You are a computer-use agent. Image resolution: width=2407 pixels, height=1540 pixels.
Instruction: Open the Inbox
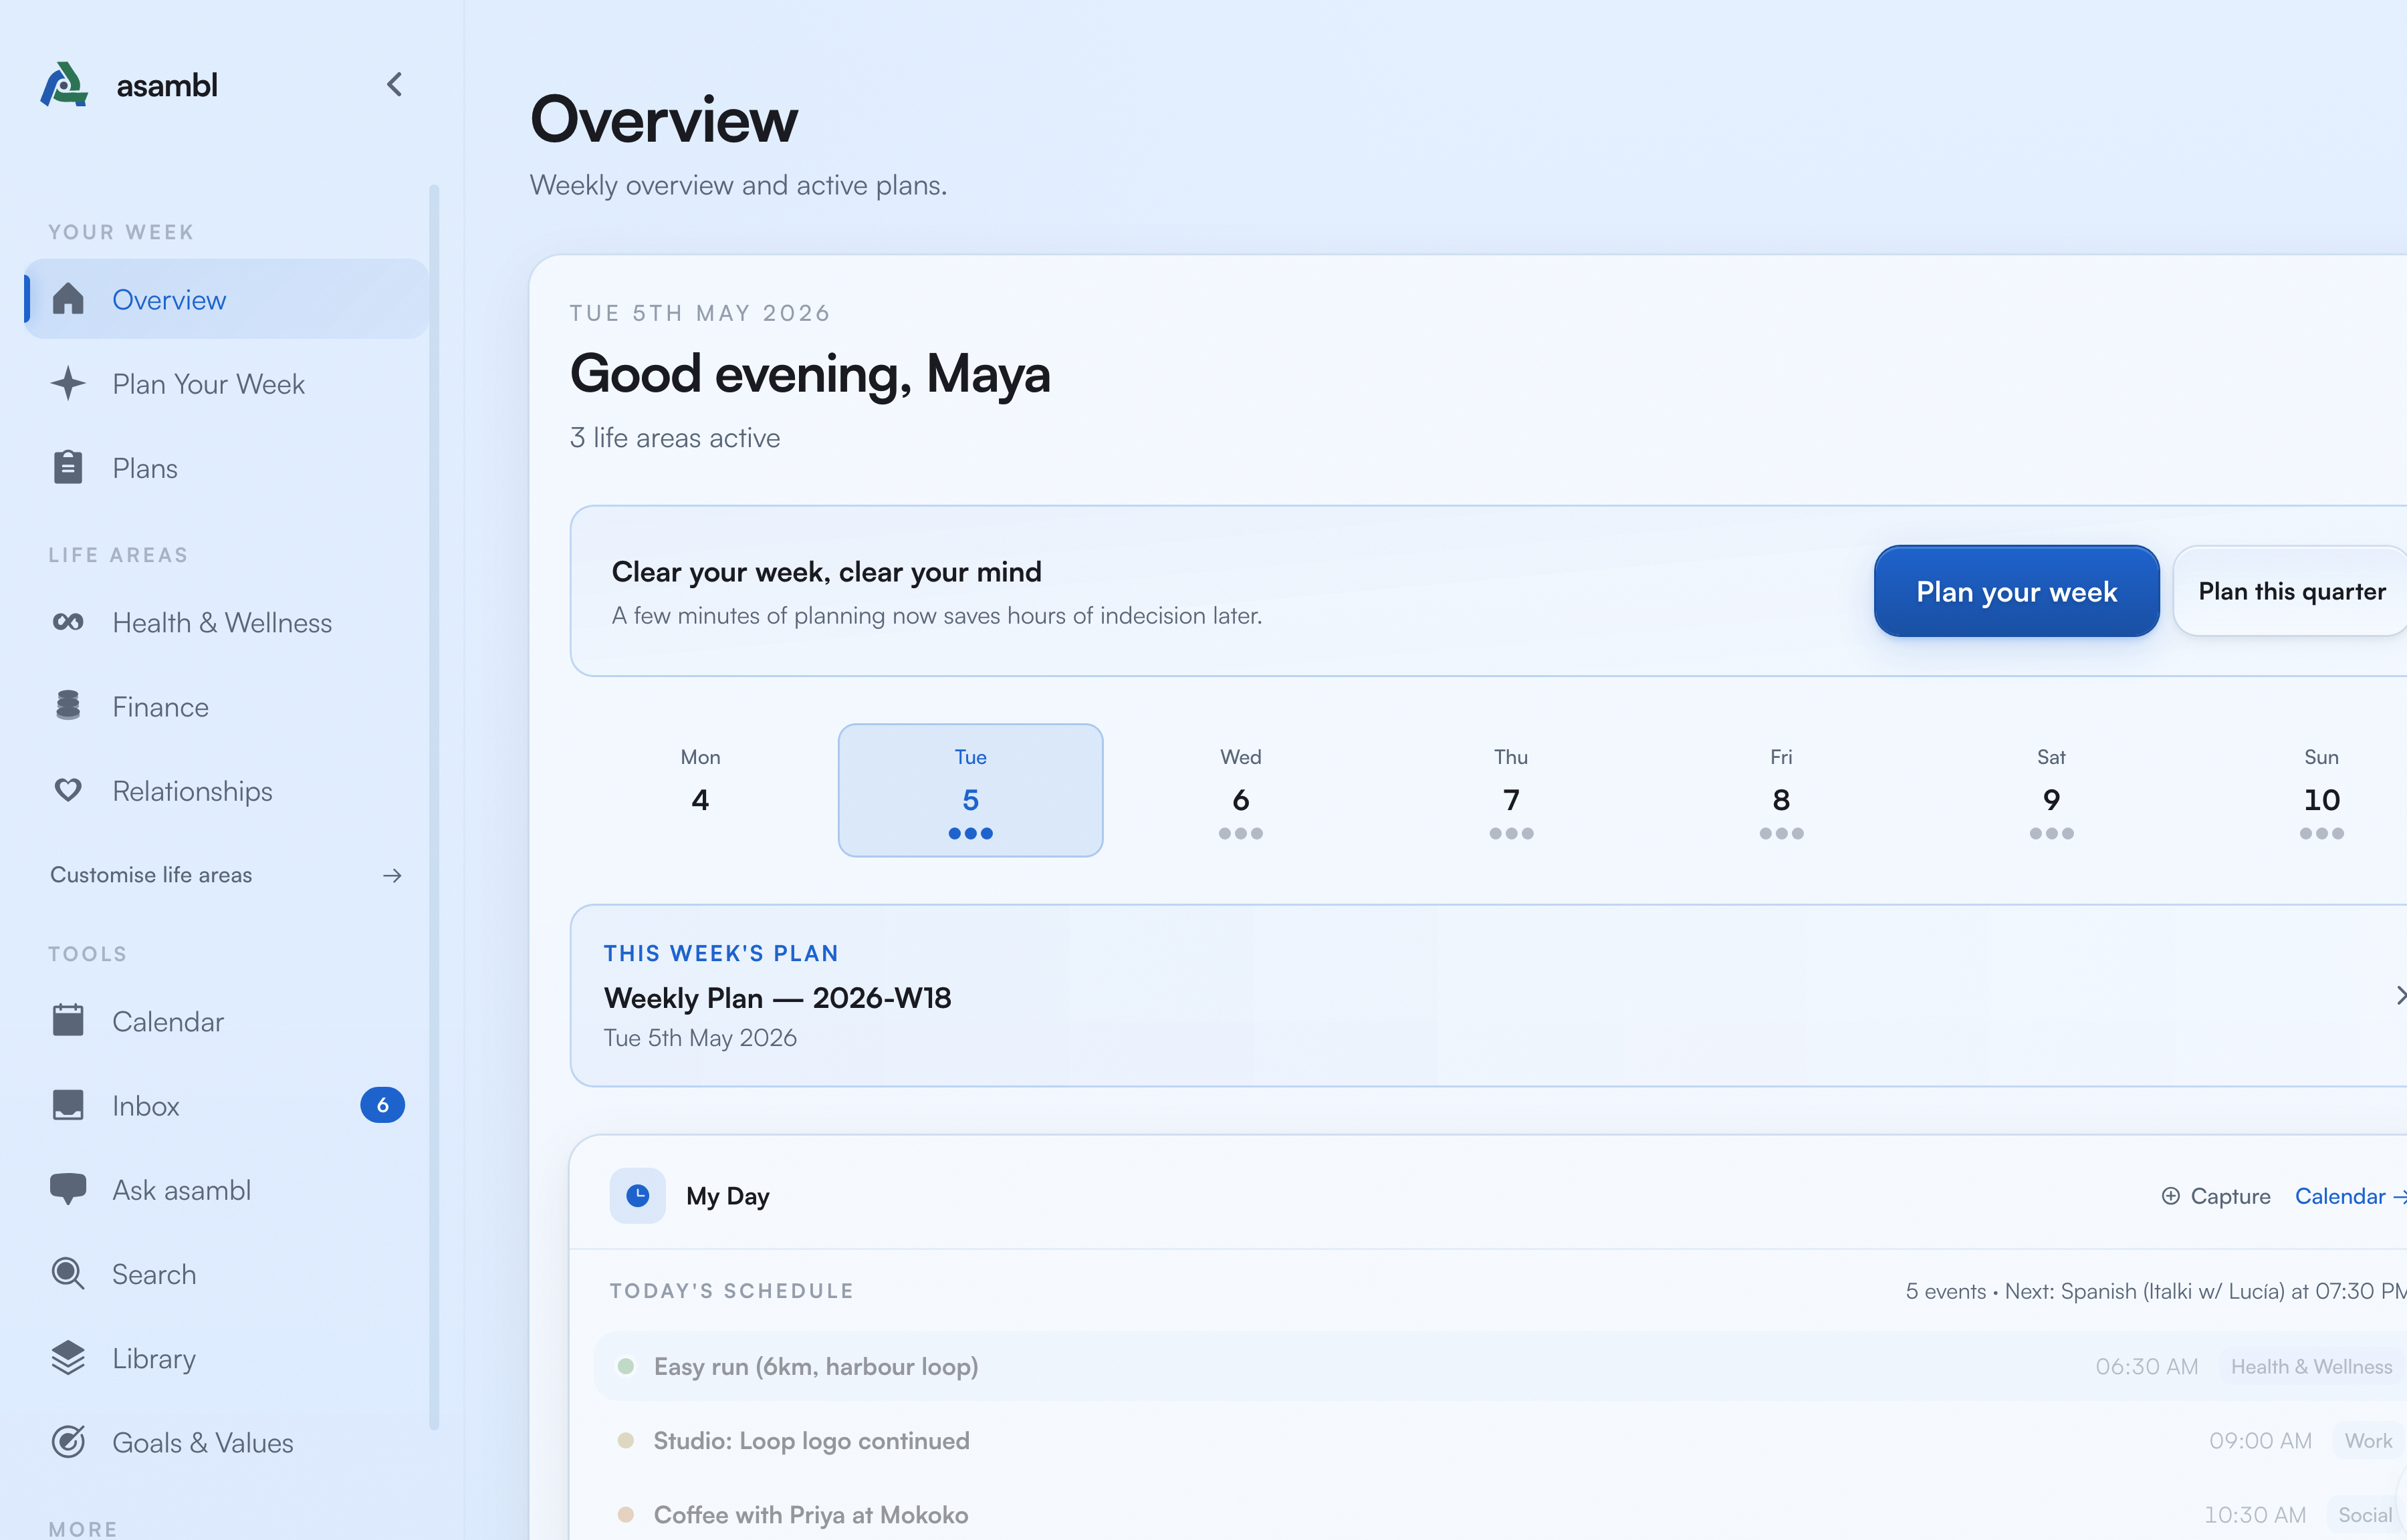227,1105
